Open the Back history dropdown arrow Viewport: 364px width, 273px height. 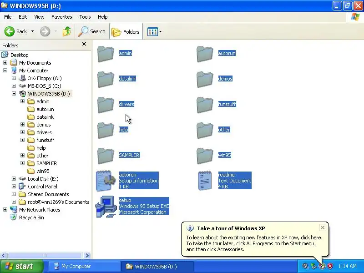(32, 31)
